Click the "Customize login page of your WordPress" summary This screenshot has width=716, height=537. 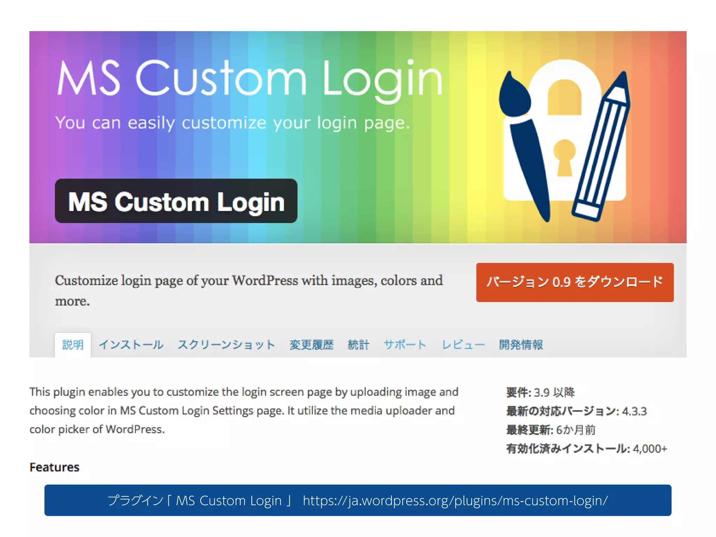[249, 291]
